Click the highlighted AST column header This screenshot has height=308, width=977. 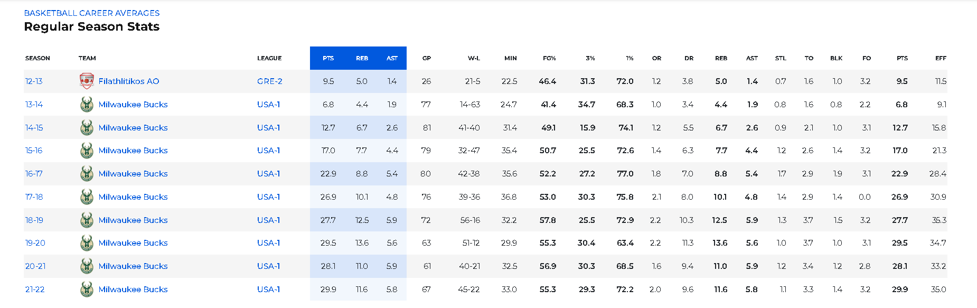pyautogui.click(x=392, y=58)
